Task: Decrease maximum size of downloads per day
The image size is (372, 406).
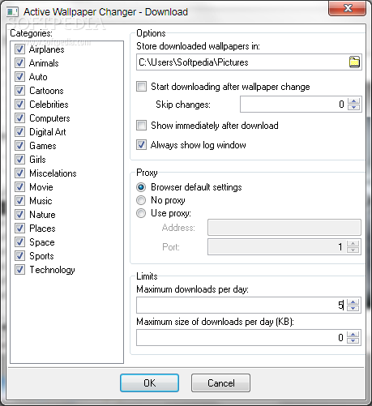Action: (x=353, y=340)
